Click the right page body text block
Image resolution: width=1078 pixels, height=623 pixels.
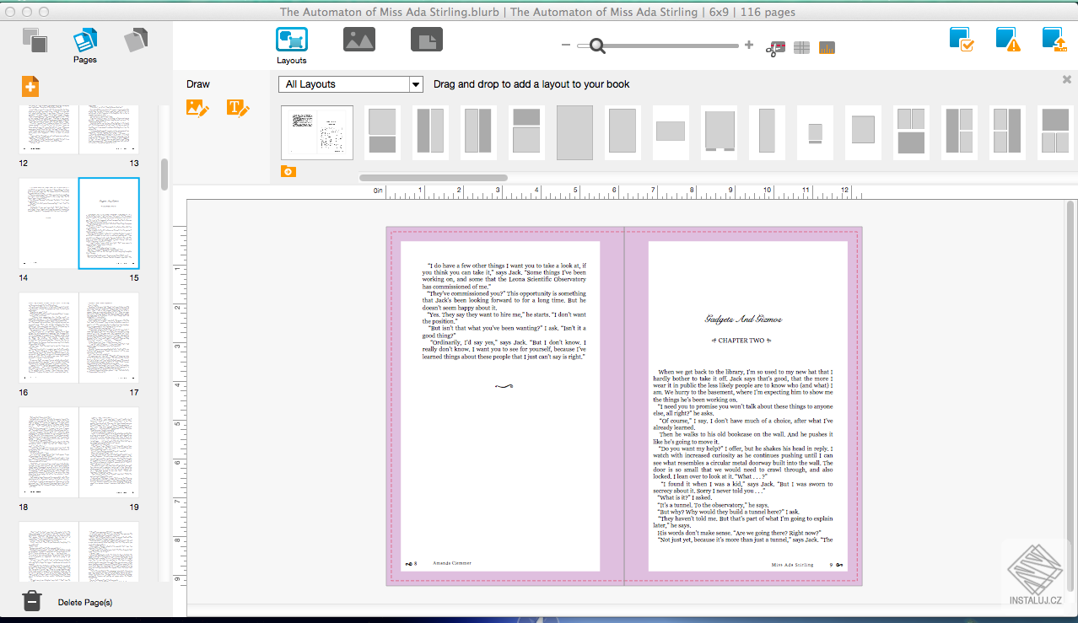[743, 456]
